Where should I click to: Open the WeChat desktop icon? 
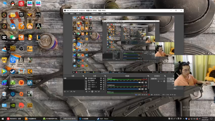tap(13, 38)
